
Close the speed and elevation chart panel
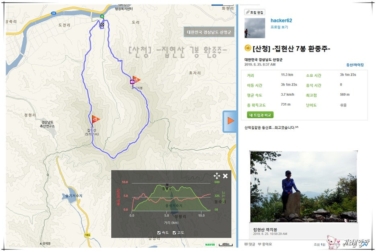click(x=225, y=176)
